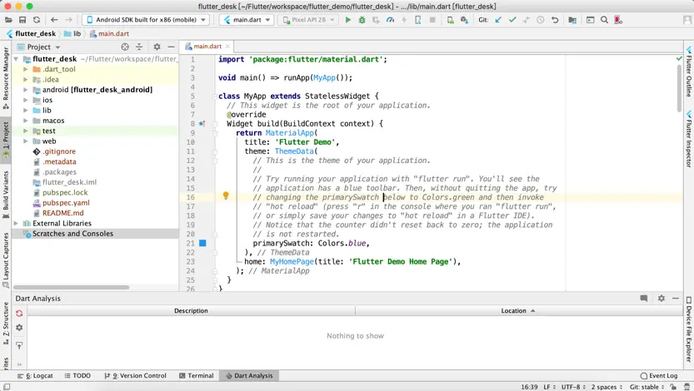Hide the Project panel with minus icon
694x391 pixels.
coord(171,47)
